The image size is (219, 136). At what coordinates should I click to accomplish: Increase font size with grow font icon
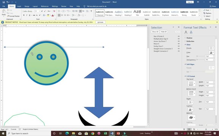[42, 11]
